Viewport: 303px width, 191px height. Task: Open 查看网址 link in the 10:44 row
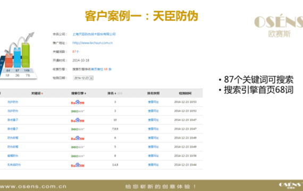tap(153, 165)
